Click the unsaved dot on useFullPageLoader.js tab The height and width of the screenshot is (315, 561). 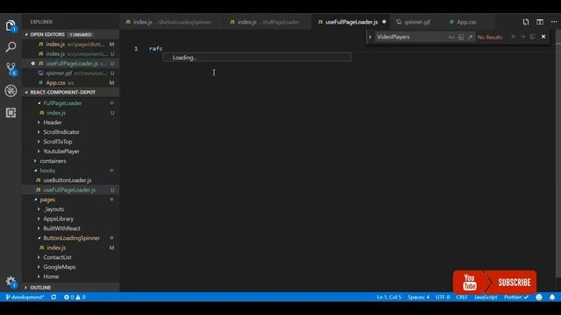point(384,22)
